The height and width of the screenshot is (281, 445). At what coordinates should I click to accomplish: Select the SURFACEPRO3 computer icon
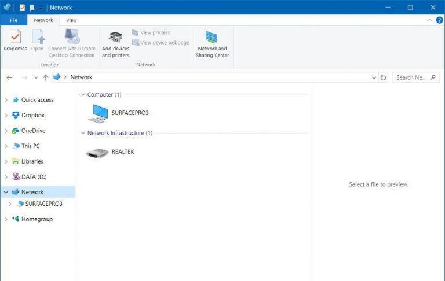[98, 113]
